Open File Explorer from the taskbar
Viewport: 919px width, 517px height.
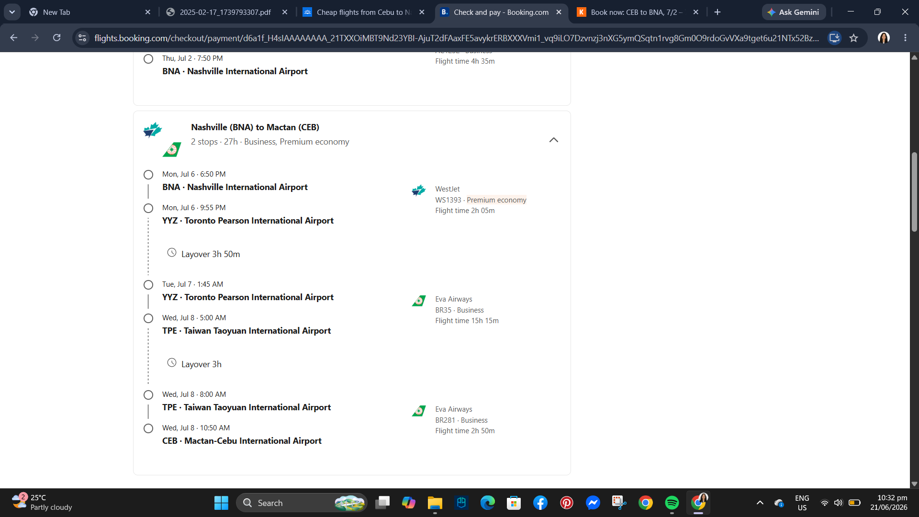pos(435,503)
